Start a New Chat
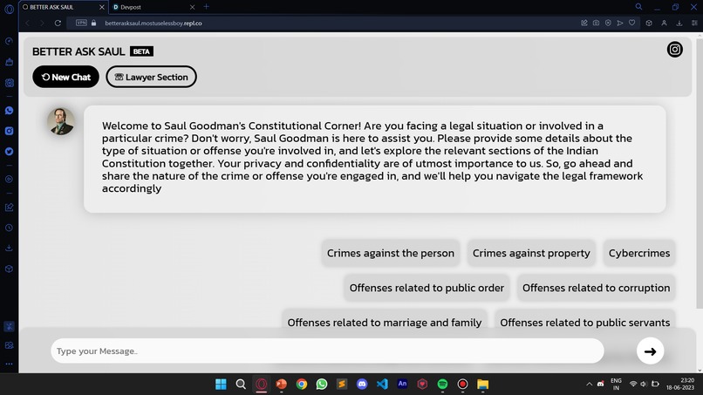Screen dimensions: 703x395 66,77
